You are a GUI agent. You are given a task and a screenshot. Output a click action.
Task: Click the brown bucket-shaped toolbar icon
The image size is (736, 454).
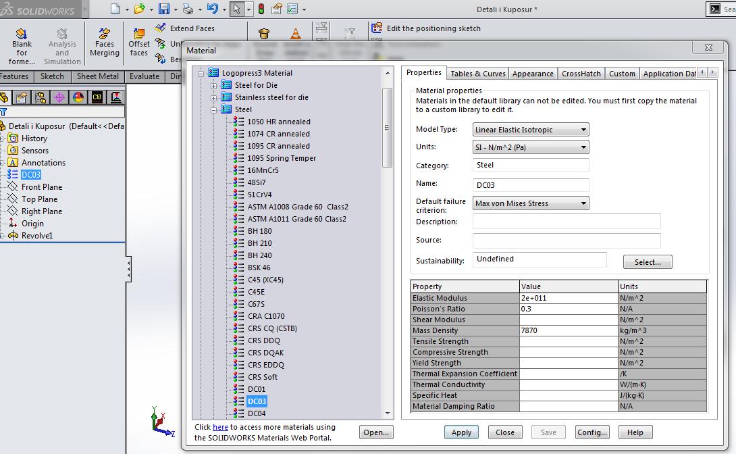[x=264, y=33]
